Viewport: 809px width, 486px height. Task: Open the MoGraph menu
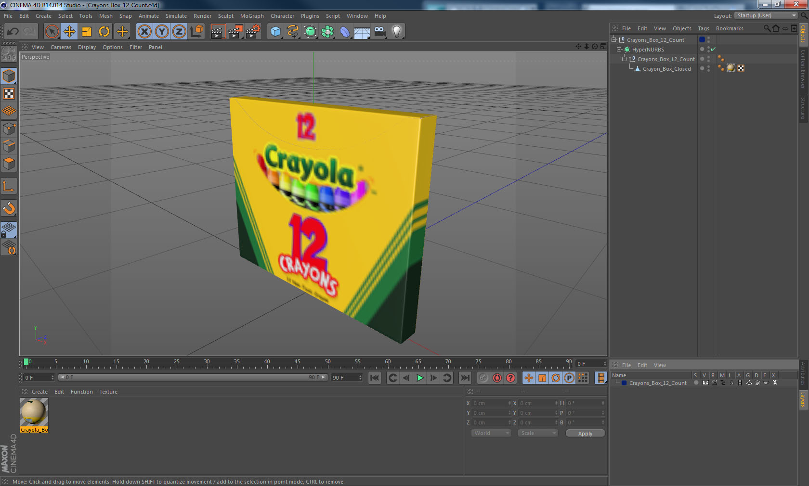(x=252, y=16)
